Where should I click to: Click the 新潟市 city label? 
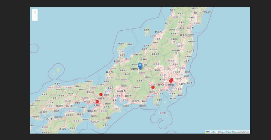pyautogui.click(x=158, y=32)
